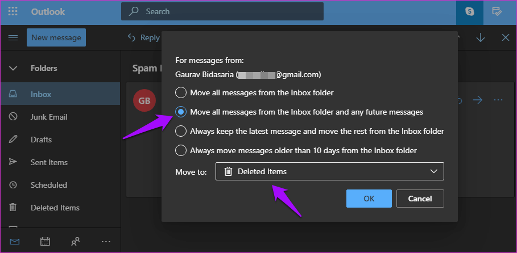
Task: Click the Scheduled clock icon
Action: [13, 185]
